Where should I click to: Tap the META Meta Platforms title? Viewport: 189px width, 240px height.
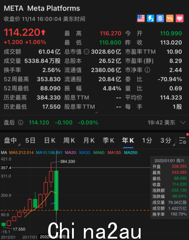point(42,8)
